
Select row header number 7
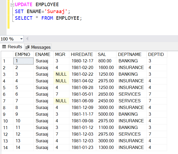7,101
